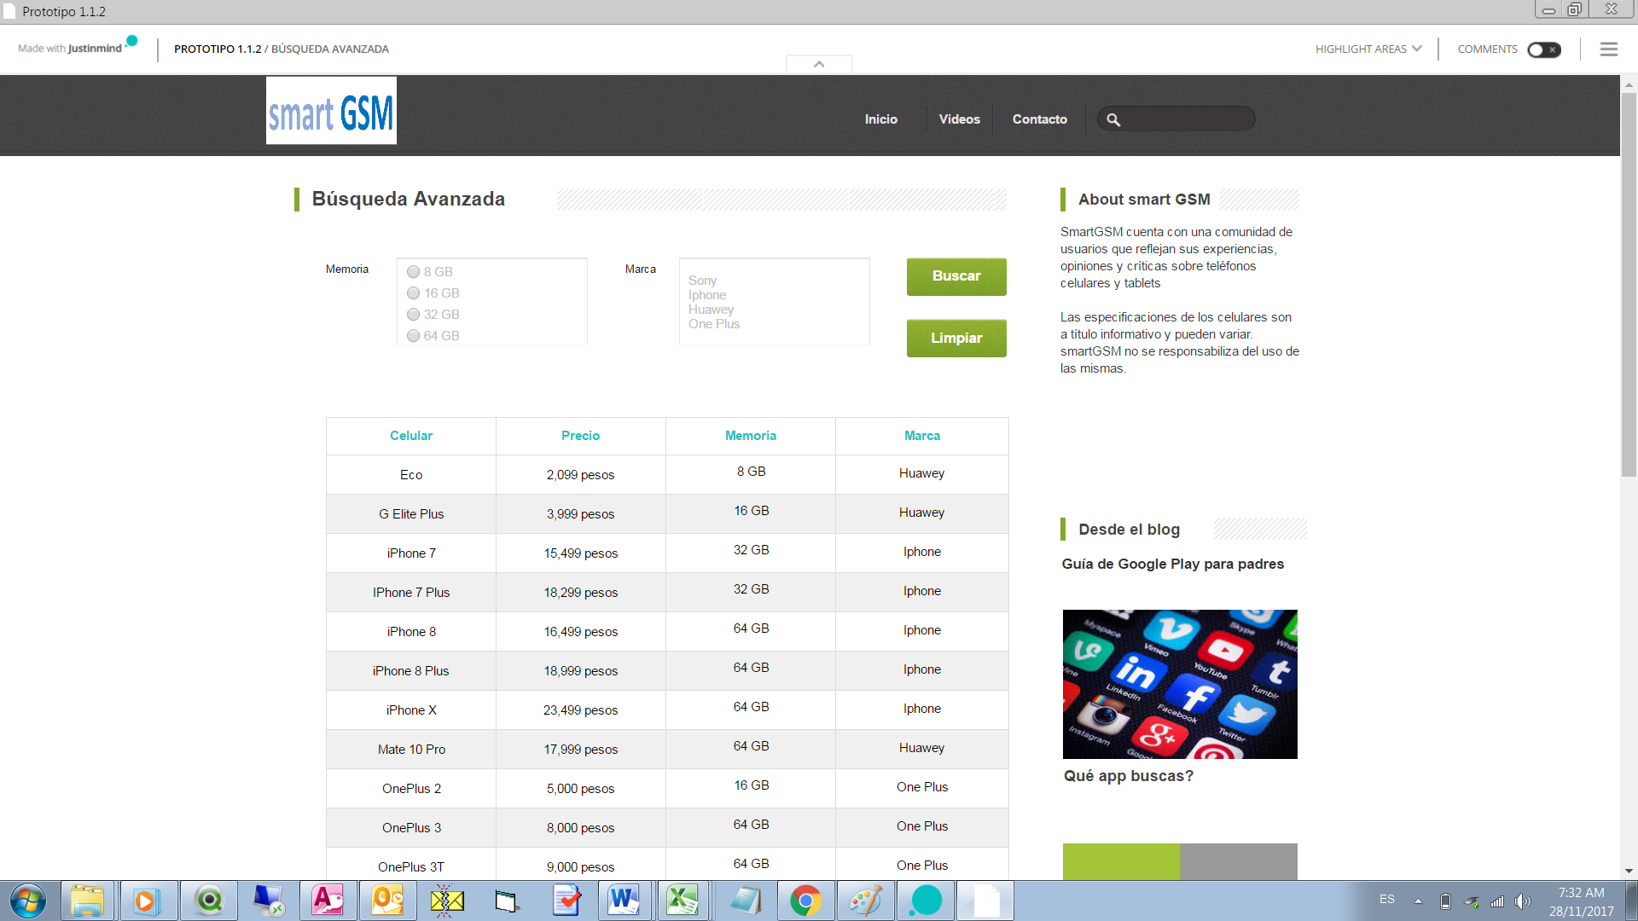The width and height of the screenshot is (1638, 921).
Task: Click the PROTOTIPO 1.1.2 breadcrumb
Action: pyautogui.click(x=218, y=49)
